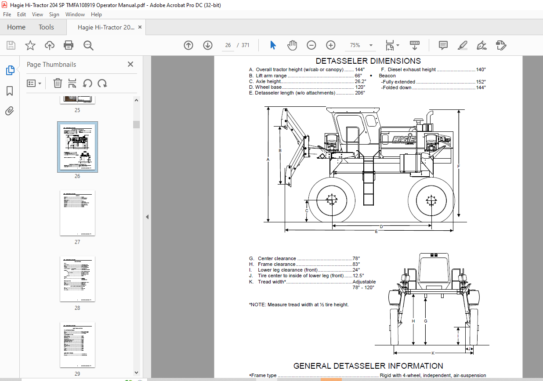Click the thumbnail panel scrollbar thumb
543x381 pixels.
point(136,124)
